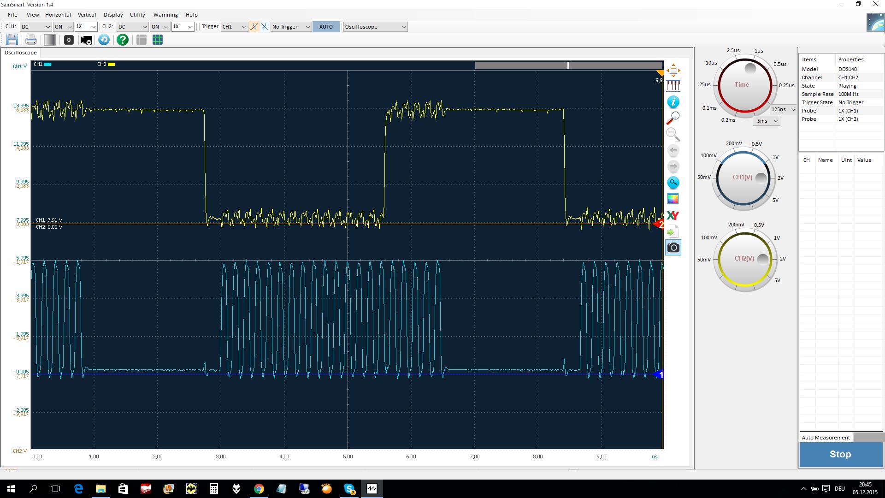
Task: Click the save (floppy disk) toolbar icon
Action: [12, 40]
